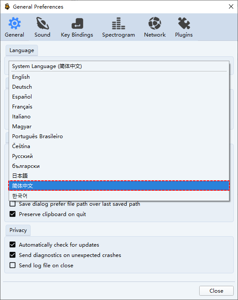Click the Close button
The height and width of the screenshot is (300, 238).
tap(216, 291)
